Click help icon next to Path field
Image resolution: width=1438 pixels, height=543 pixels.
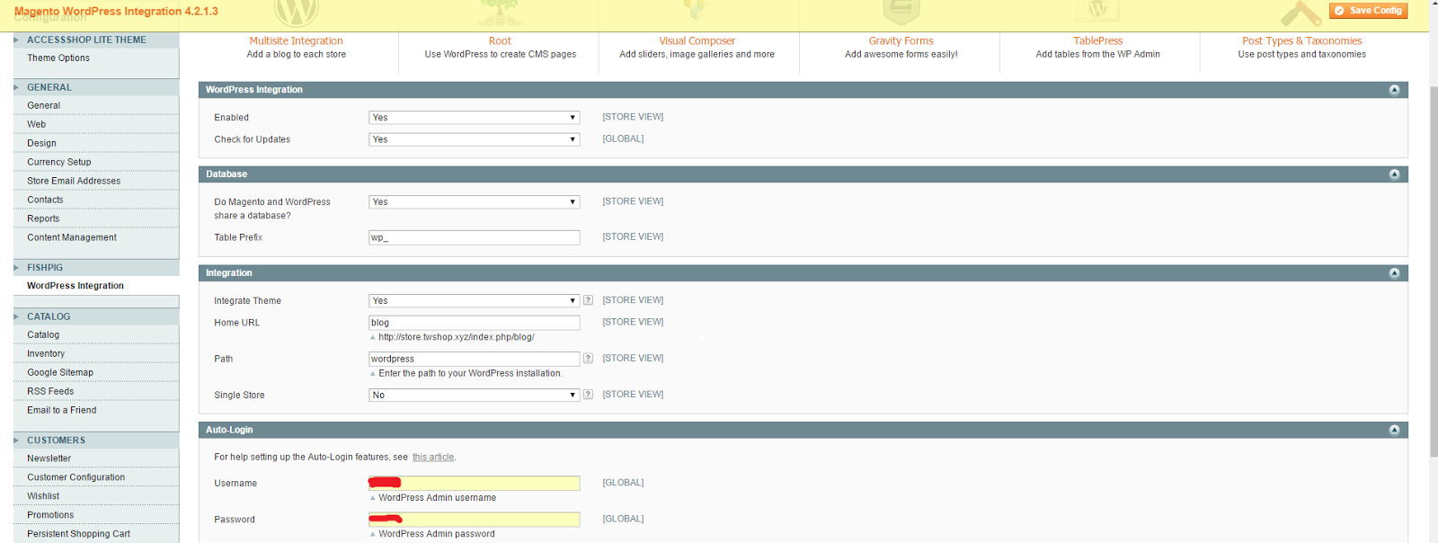(x=588, y=358)
